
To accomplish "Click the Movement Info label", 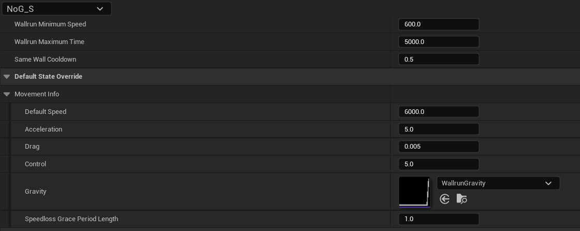I will point(37,94).
